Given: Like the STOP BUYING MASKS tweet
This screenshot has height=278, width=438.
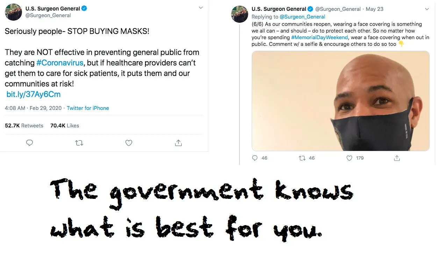Looking at the screenshot, I should click(129, 143).
